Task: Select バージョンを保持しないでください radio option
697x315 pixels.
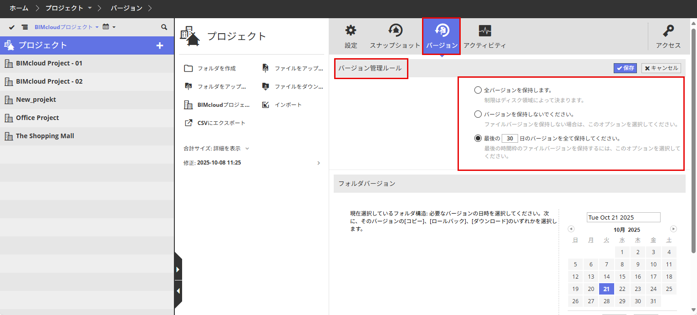Action: pos(478,114)
